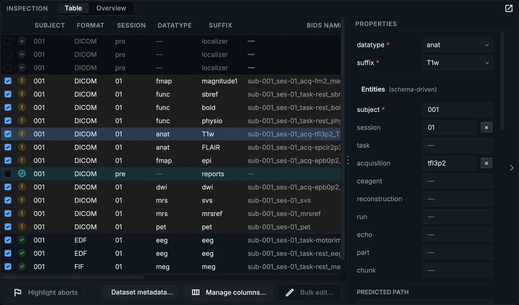Uncheck the meg row checkbox

coord(8,266)
